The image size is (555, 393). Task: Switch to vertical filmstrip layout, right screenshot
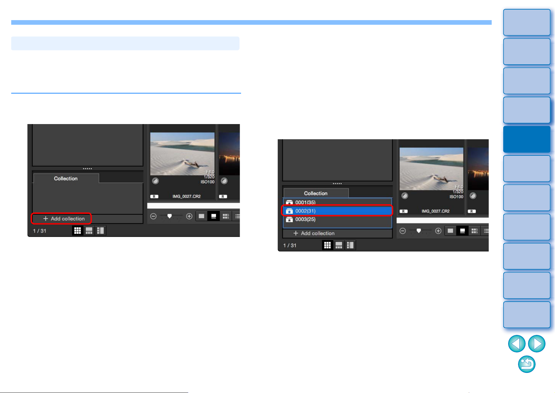click(350, 245)
